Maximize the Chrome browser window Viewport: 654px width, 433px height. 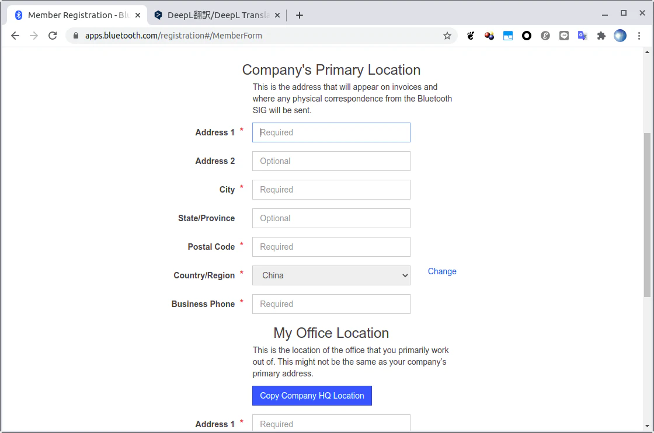(624, 13)
